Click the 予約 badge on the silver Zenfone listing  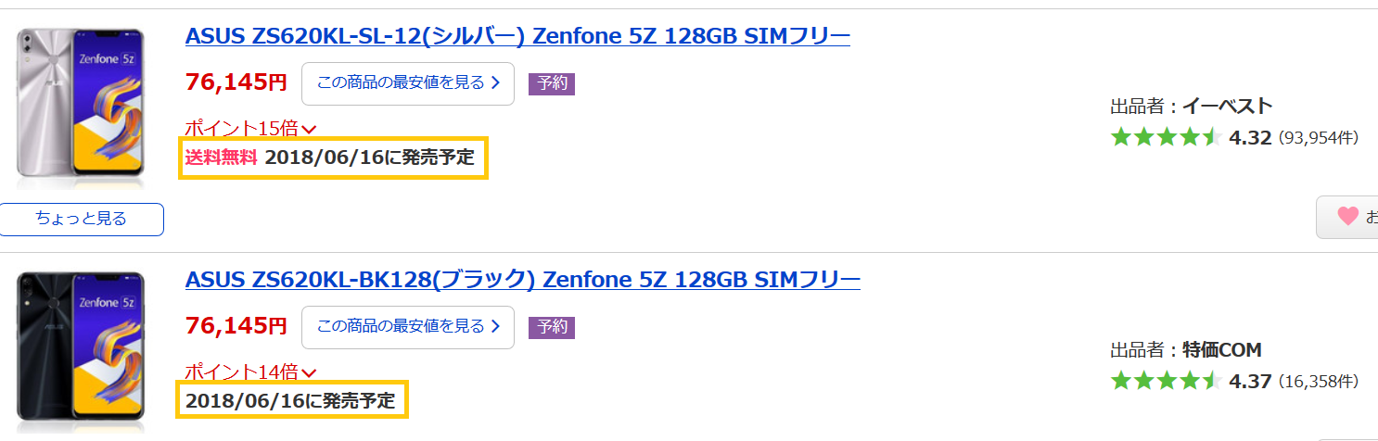click(x=552, y=83)
